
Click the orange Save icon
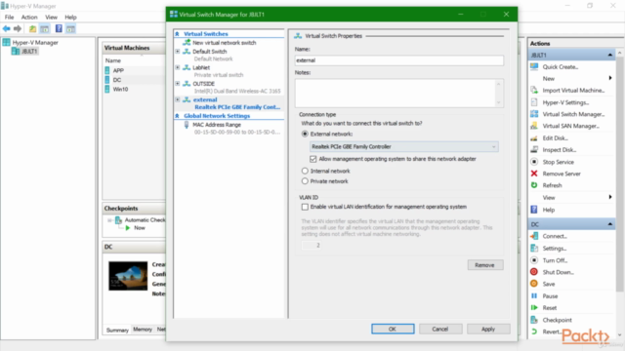click(534, 284)
